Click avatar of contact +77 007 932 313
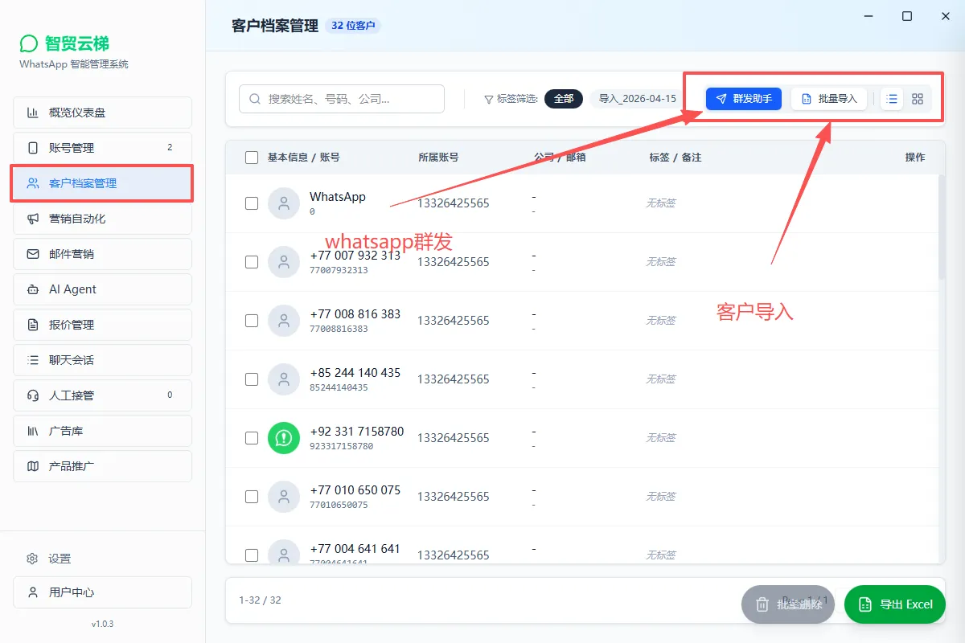 284,262
